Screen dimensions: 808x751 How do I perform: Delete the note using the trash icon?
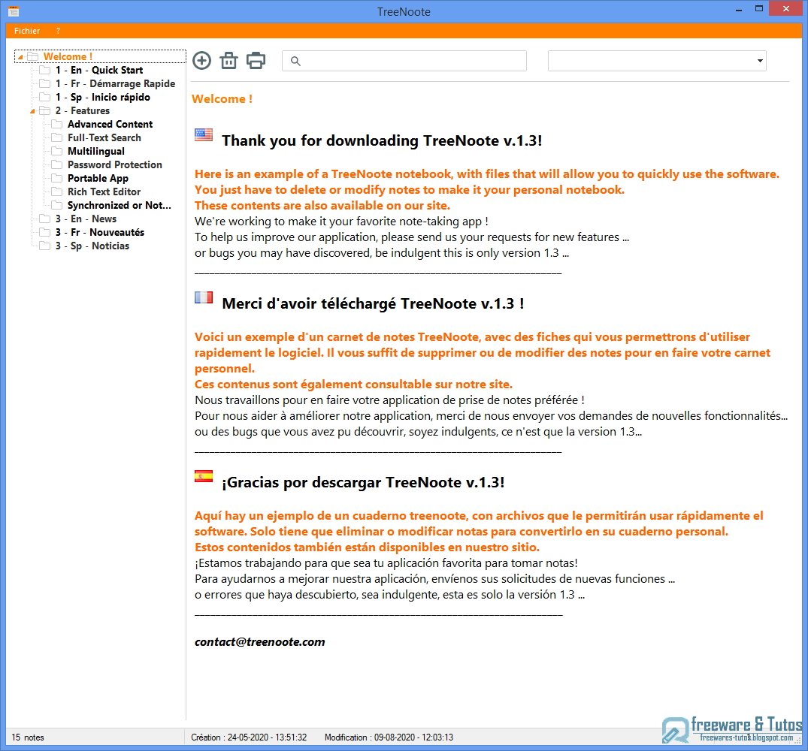coord(228,61)
